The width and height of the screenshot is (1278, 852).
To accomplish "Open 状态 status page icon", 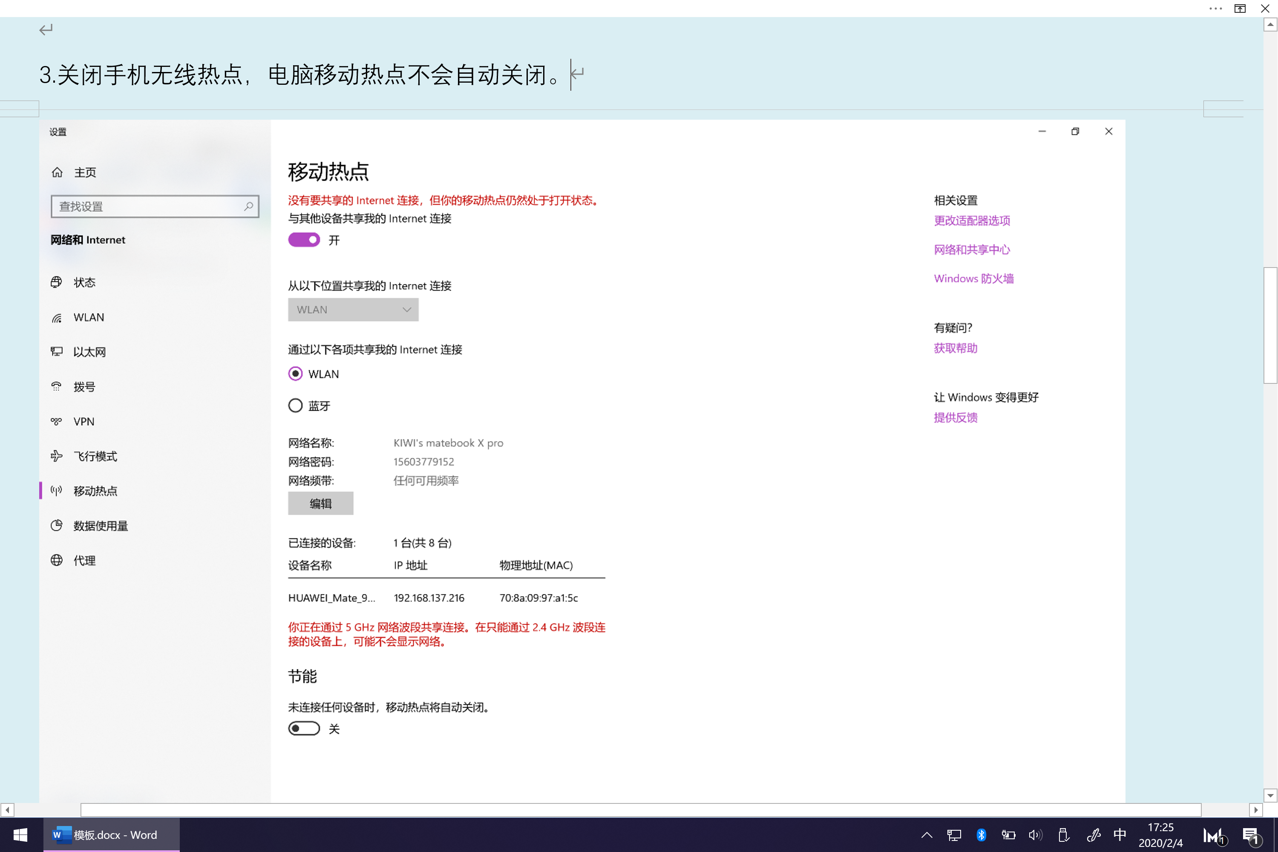I will coord(57,282).
